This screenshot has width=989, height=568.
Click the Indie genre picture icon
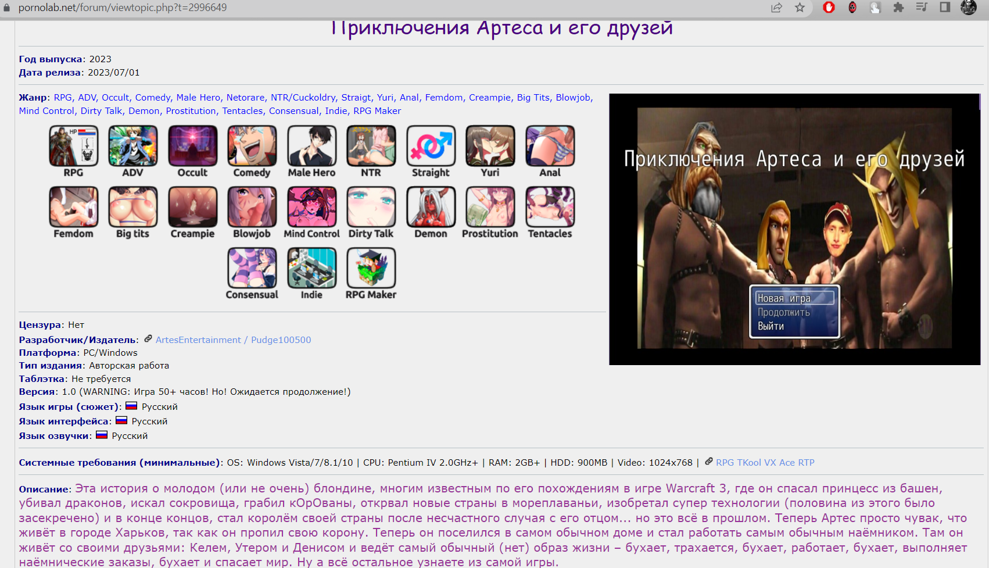(312, 268)
